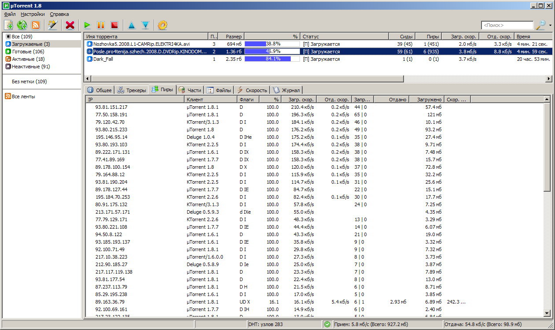This screenshot has height=330, width=555.
Task: Click the 38.8% progress bar
Action: coord(272,44)
